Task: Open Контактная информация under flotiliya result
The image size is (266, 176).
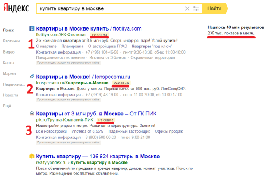Action: coord(59,52)
